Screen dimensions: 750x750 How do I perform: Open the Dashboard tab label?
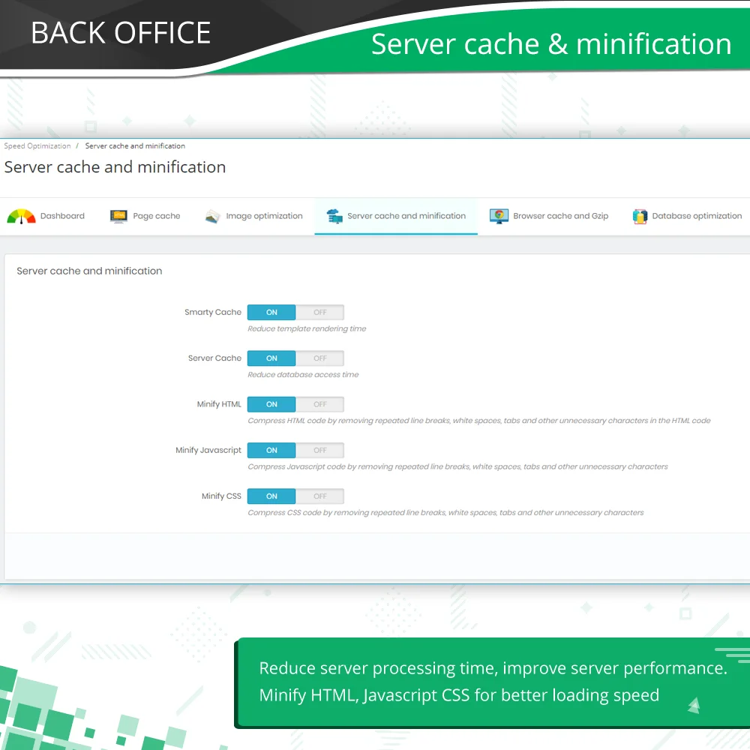click(62, 216)
